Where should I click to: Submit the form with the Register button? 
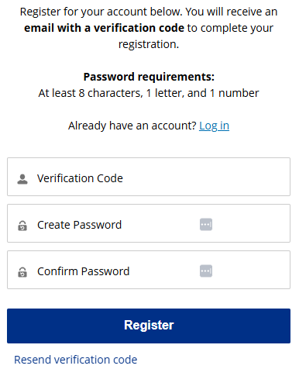149,326
